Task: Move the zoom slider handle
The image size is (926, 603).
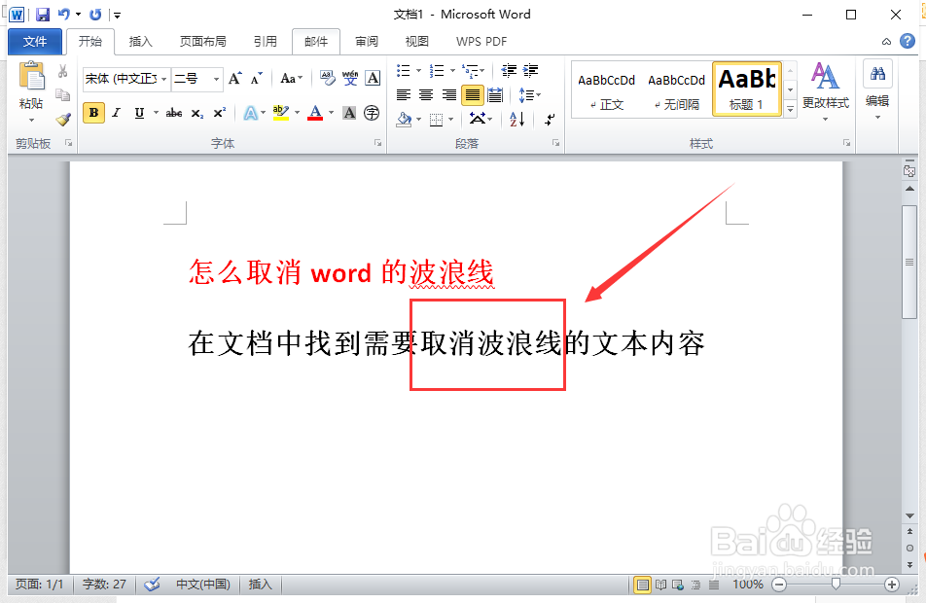Action: [836, 585]
